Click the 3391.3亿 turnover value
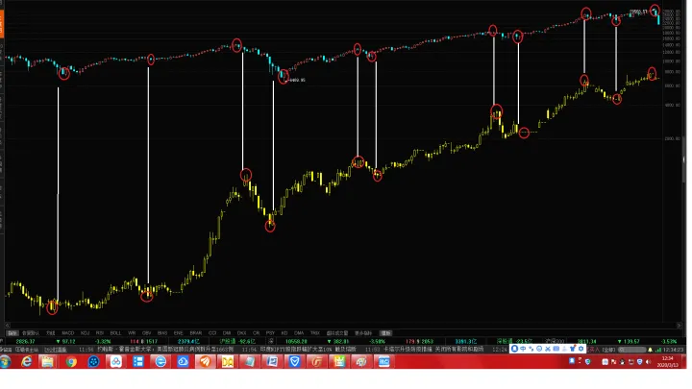 tap(465, 341)
